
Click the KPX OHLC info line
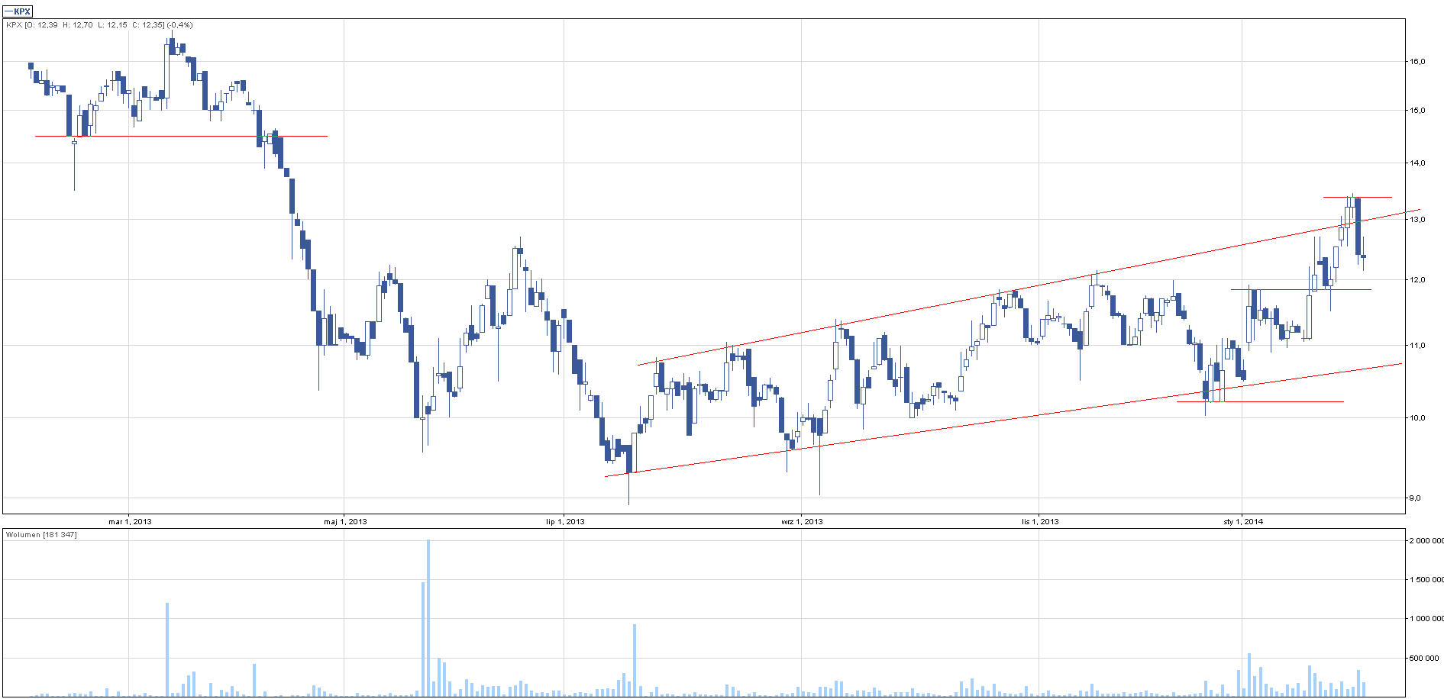coord(99,25)
